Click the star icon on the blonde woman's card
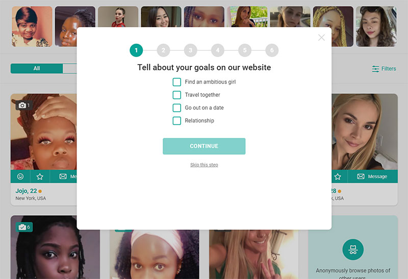The width and height of the screenshot is (408, 279). (338, 176)
